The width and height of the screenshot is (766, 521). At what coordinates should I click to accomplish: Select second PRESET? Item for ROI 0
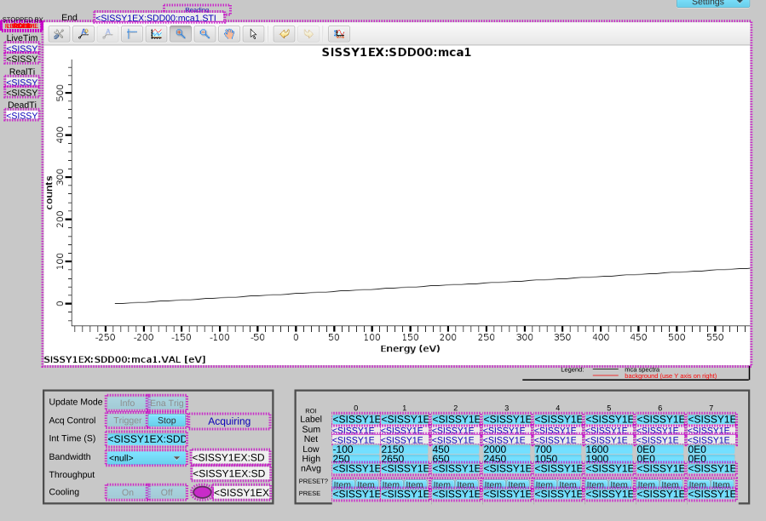tap(366, 484)
